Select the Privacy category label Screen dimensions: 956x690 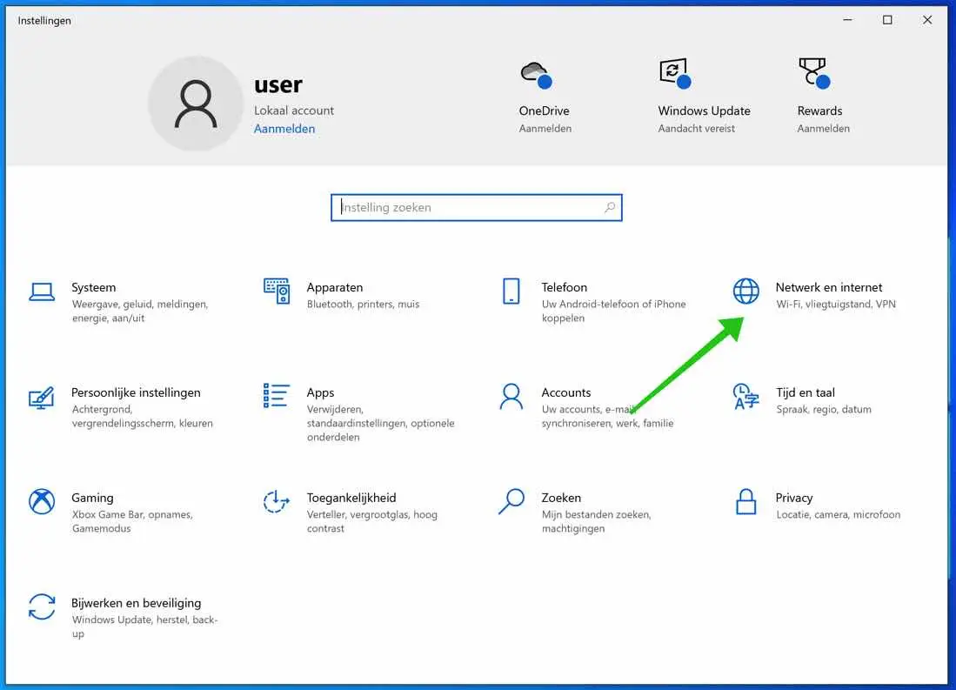point(794,498)
